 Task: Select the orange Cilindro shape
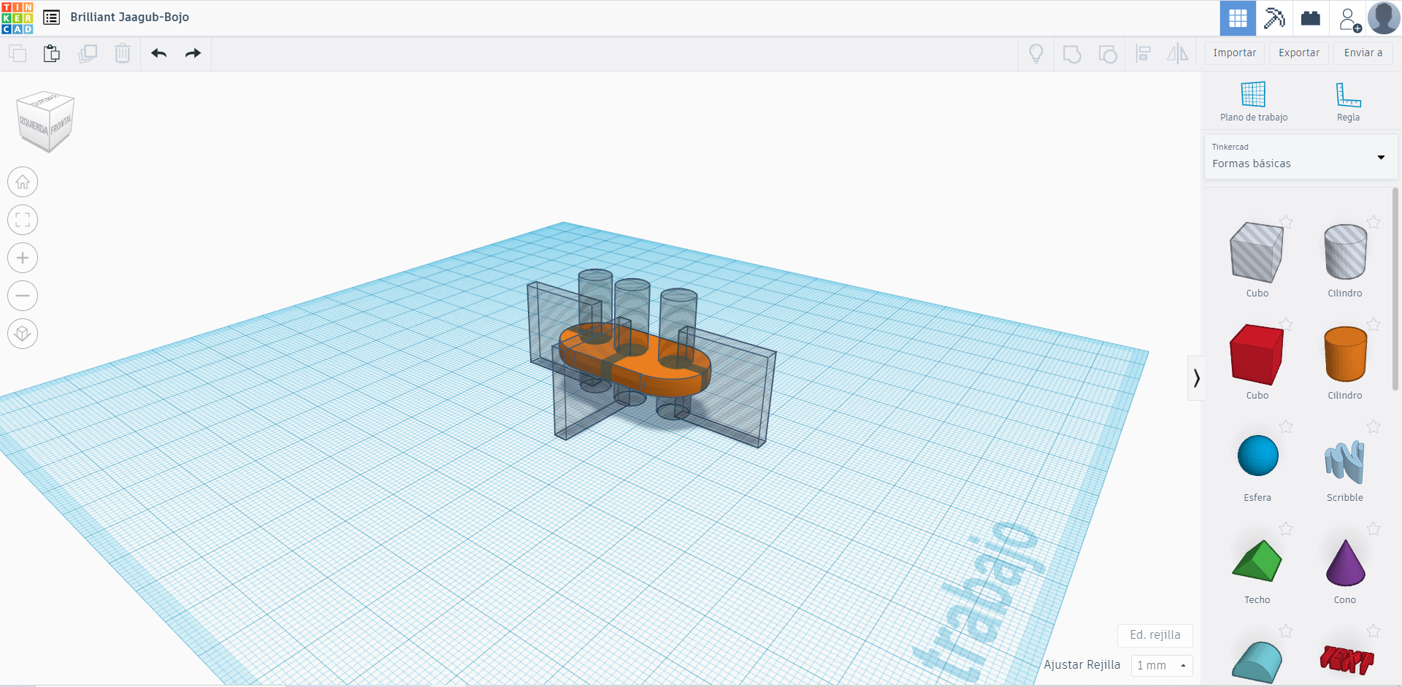point(1345,354)
